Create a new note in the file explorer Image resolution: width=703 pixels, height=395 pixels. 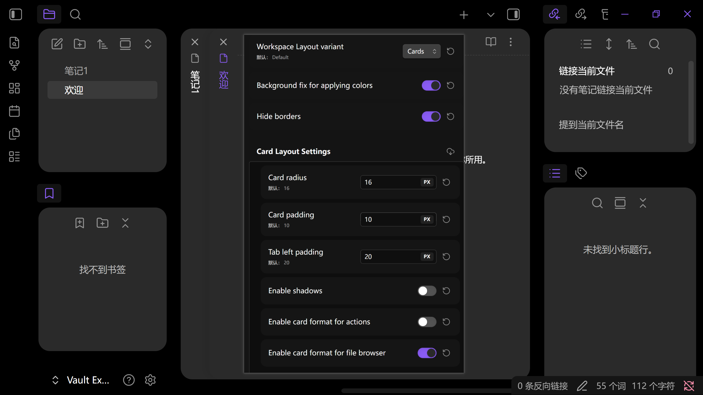[x=57, y=44]
